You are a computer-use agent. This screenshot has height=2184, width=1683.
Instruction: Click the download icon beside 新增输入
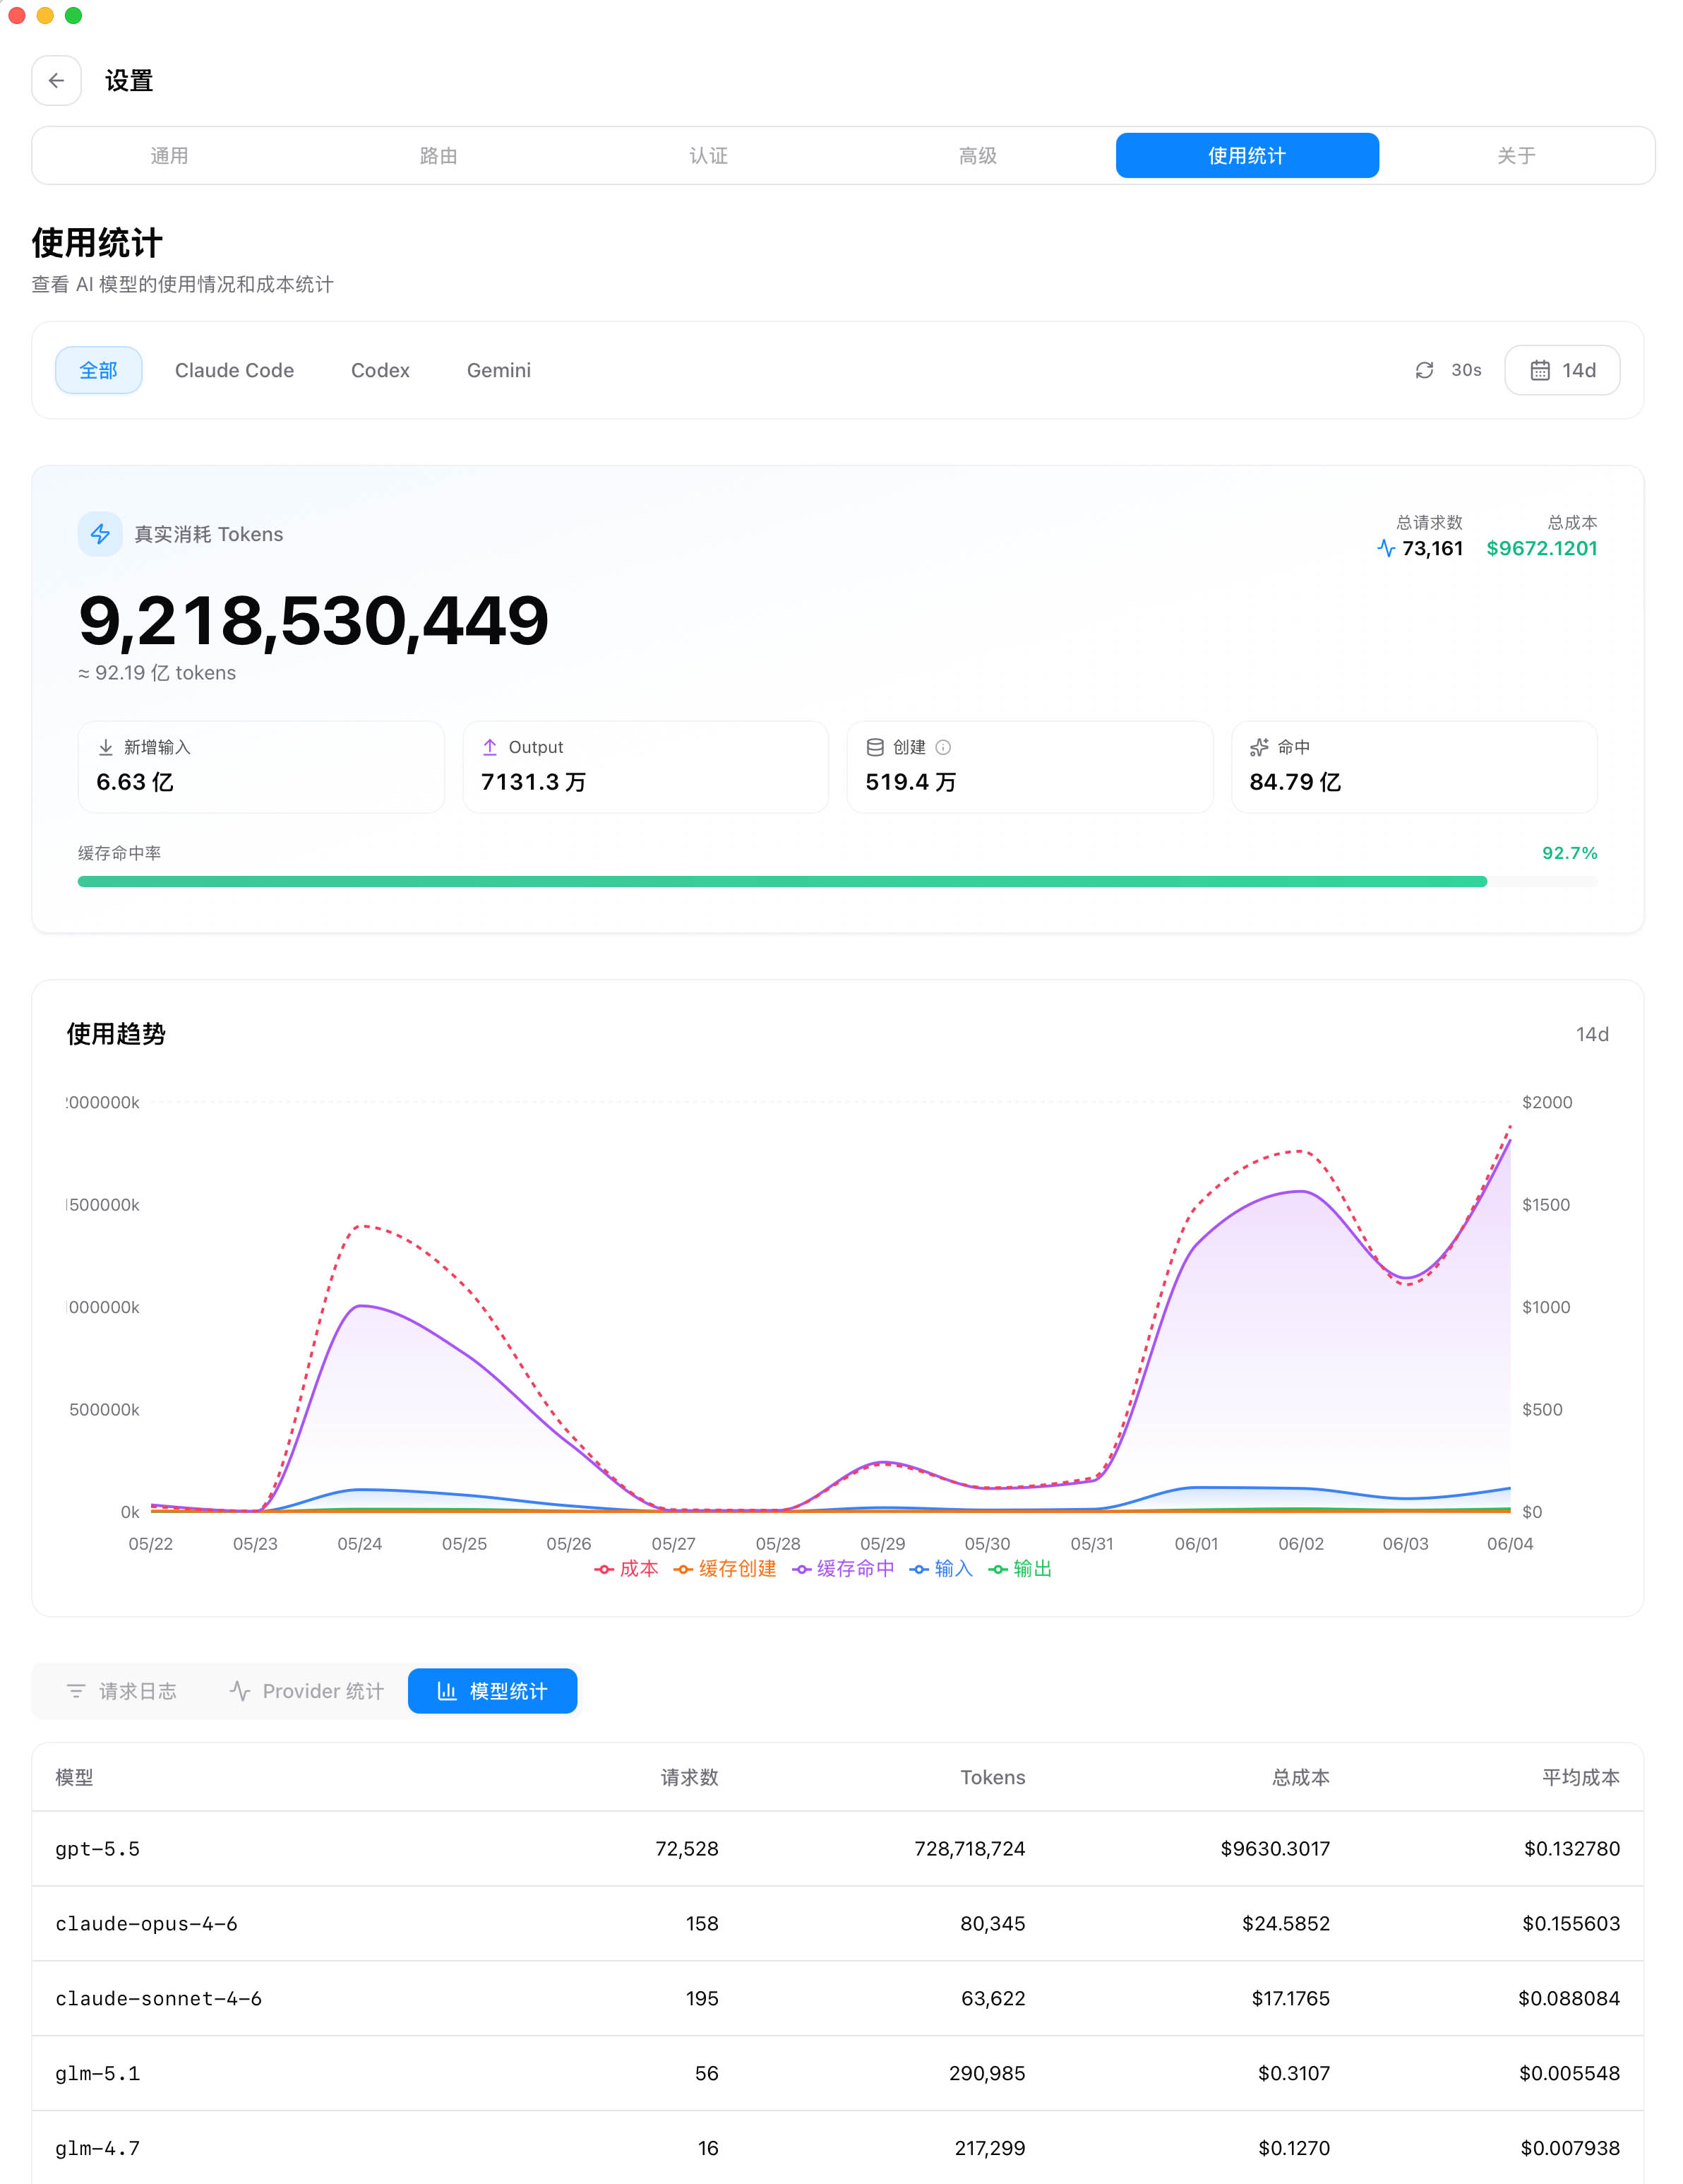(x=106, y=747)
